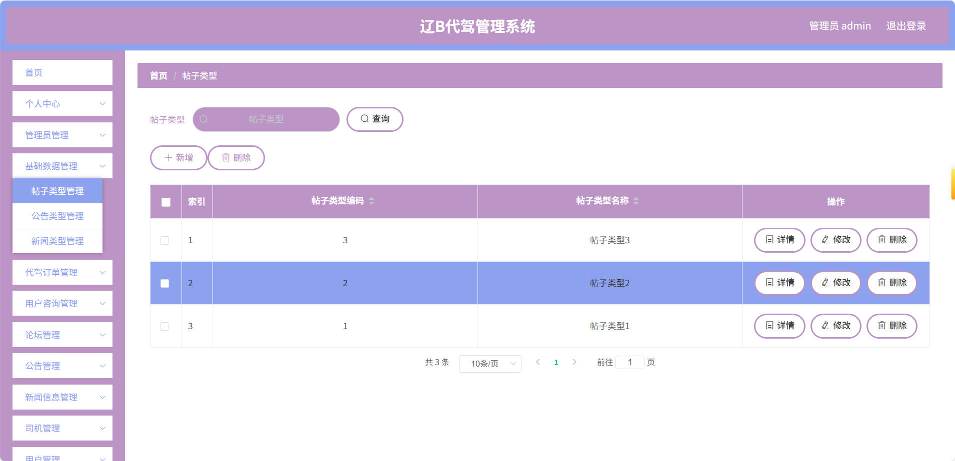
Task: Expand the 个人中心 sidebar menu
Action: coord(62,103)
